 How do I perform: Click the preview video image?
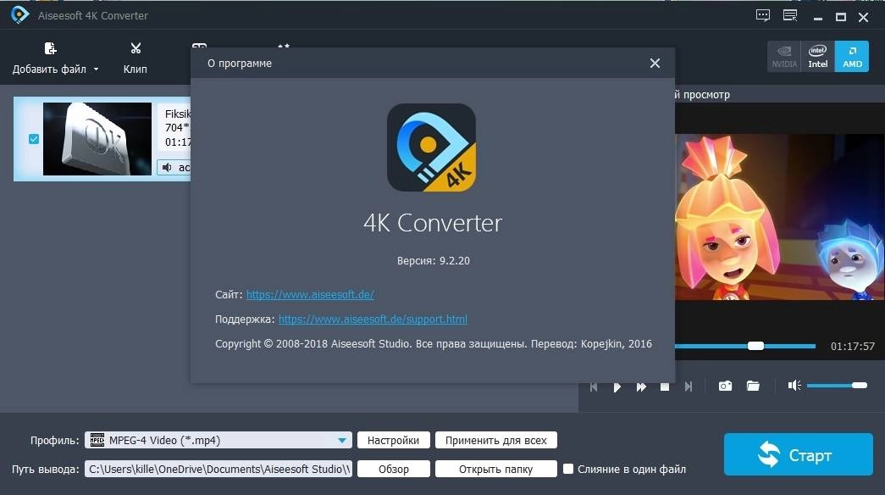click(x=779, y=217)
